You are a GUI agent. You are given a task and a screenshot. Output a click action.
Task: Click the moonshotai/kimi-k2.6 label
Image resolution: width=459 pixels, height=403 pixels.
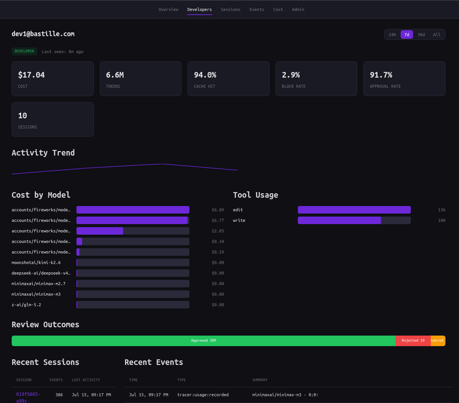click(x=36, y=263)
